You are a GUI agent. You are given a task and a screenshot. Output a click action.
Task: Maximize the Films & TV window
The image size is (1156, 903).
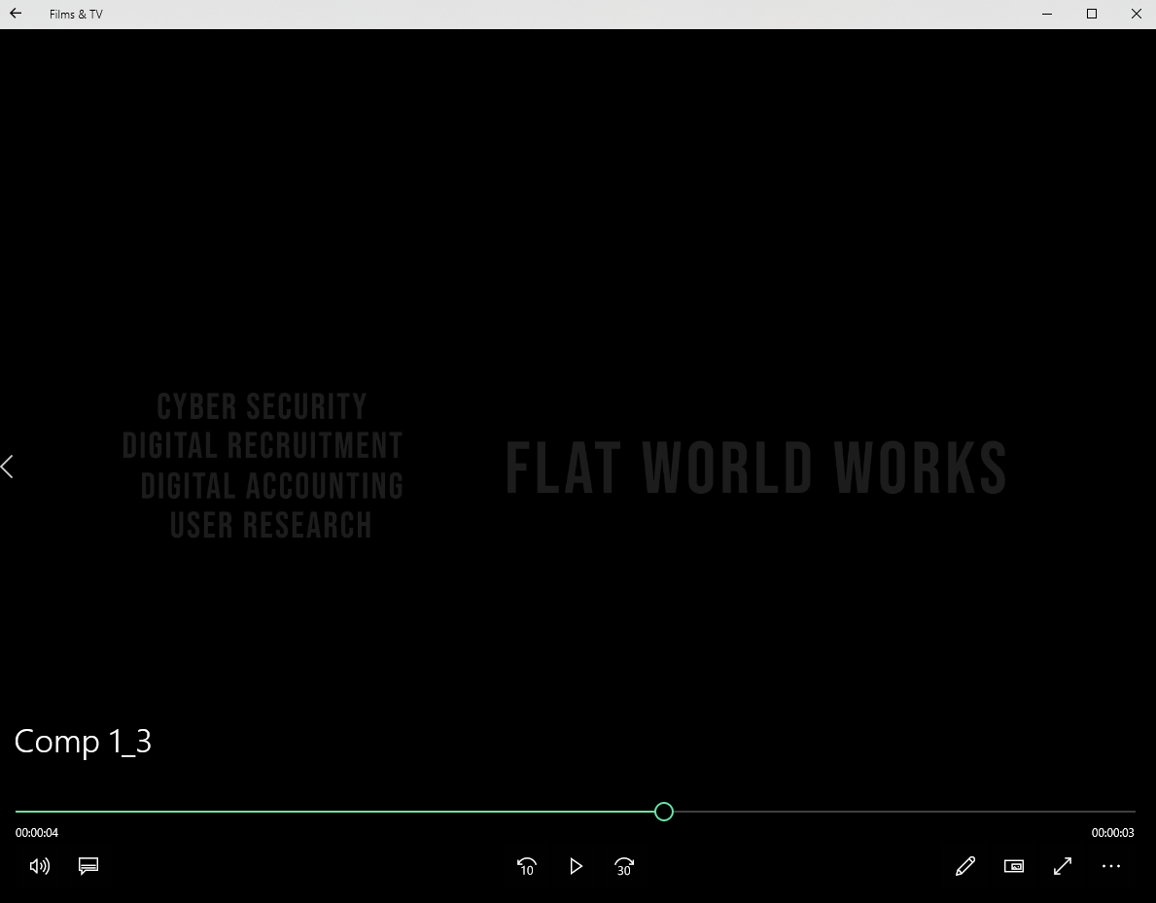click(x=1092, y=14)
